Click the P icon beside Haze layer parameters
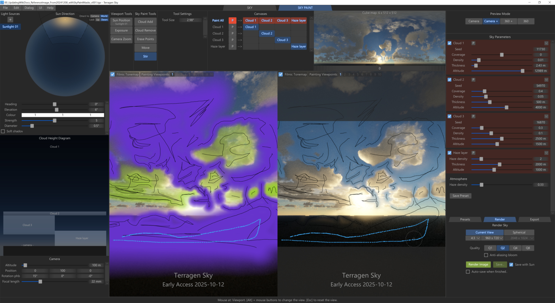This screenshot has height=303, width=555. pos(473,153)
